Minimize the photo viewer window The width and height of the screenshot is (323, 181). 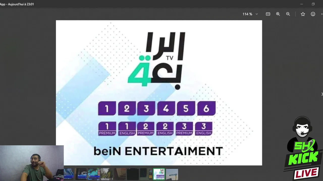click(x=302, y=4)
